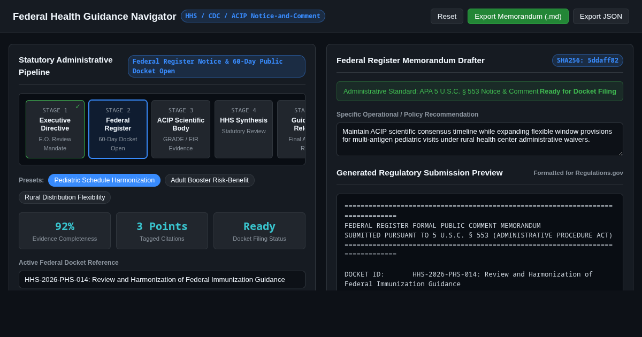The height and width of the screenshot is (337, 642).
Task: Export Memorandum as markdown
Action: (518, 16)
